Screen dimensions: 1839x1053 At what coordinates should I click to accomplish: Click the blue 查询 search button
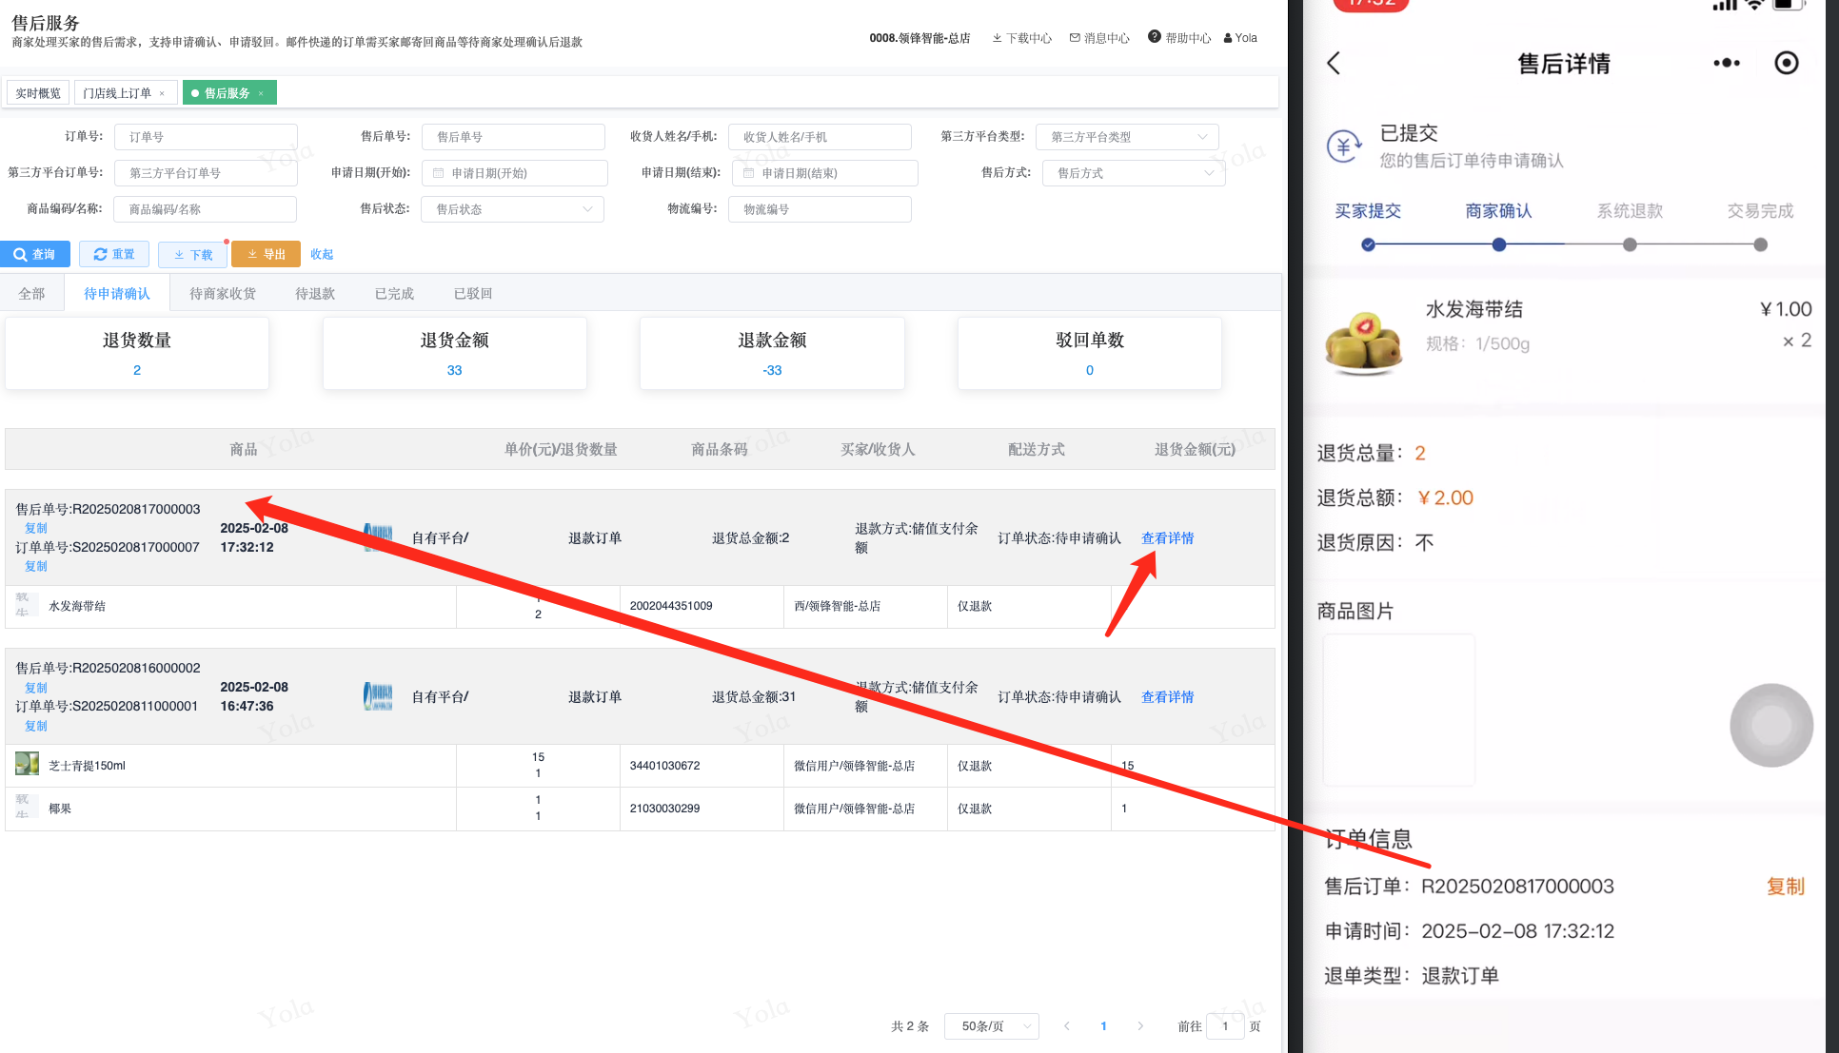[34, 254]
